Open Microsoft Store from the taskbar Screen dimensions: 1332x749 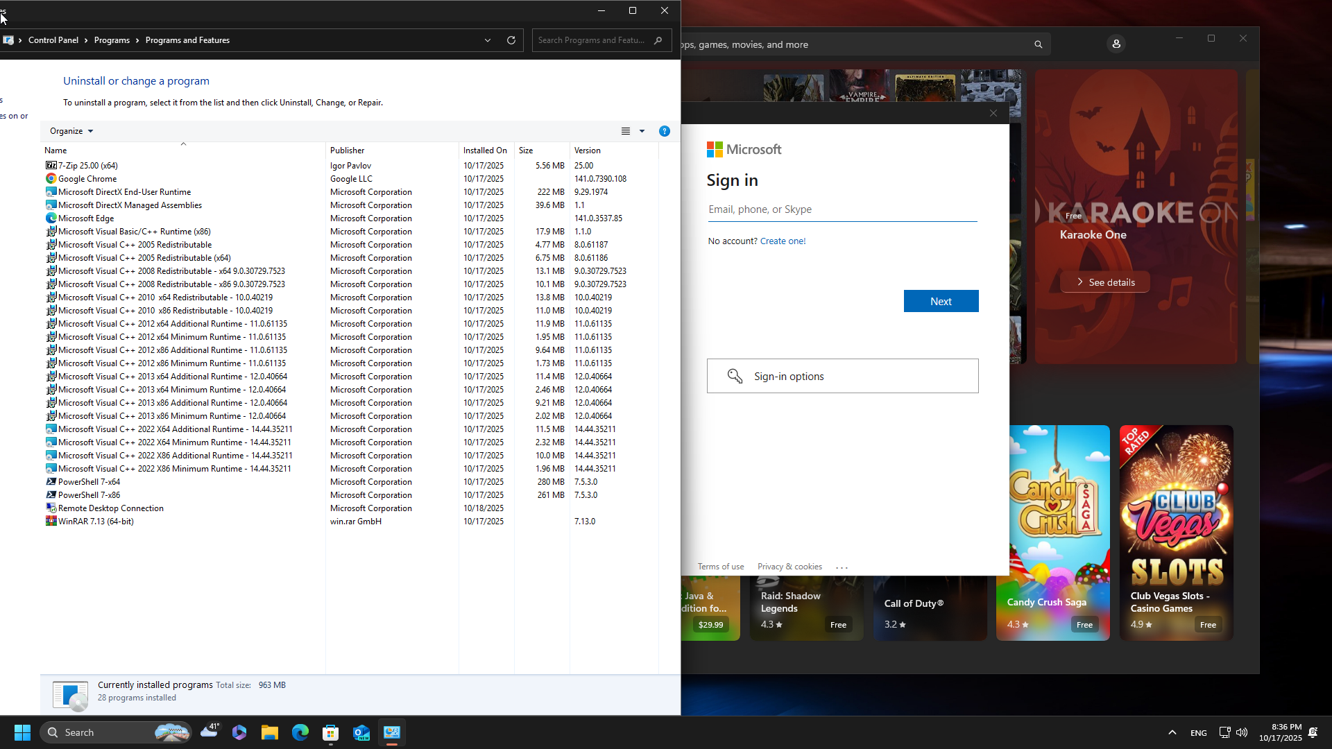(330, 732)
